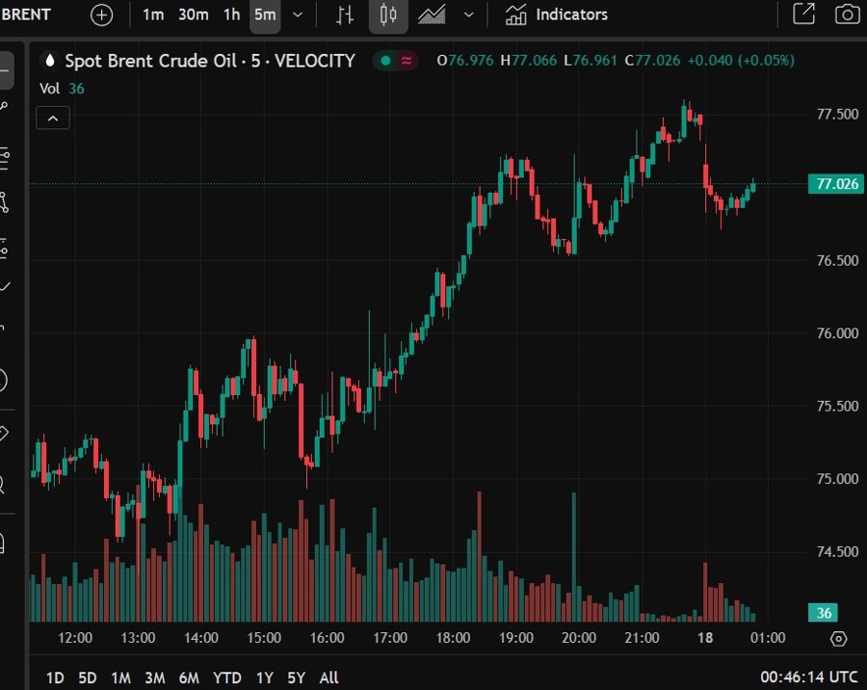Select the 1D date range
The height and width of the screenshot is (690, 867).
(x=55, y=677)
